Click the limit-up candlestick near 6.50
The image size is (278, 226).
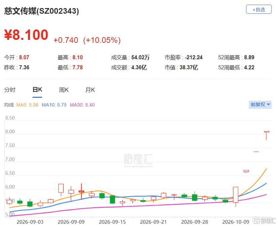246,171
